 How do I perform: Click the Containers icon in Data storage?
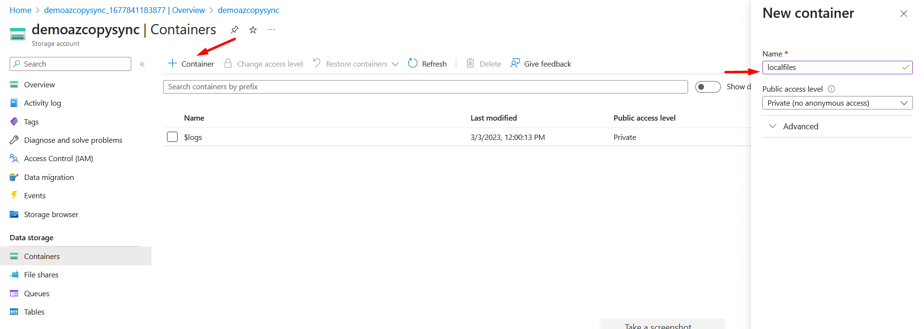[x=14, y=256]
